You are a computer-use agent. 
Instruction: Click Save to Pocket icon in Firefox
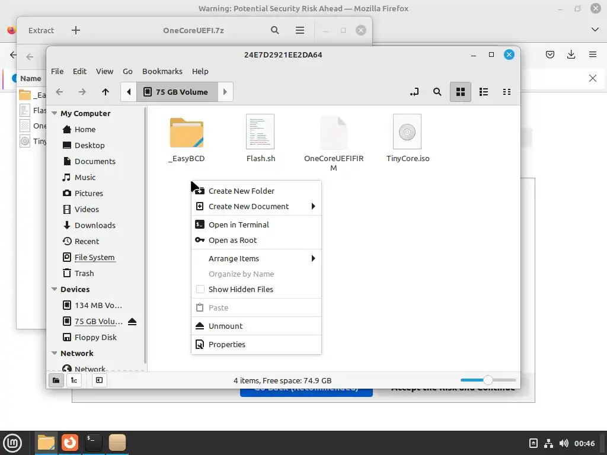point(550,55)
